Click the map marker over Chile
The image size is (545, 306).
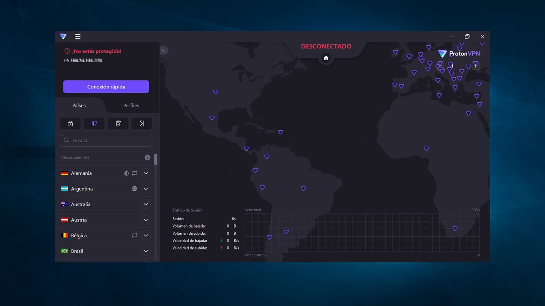coord(269,237)
